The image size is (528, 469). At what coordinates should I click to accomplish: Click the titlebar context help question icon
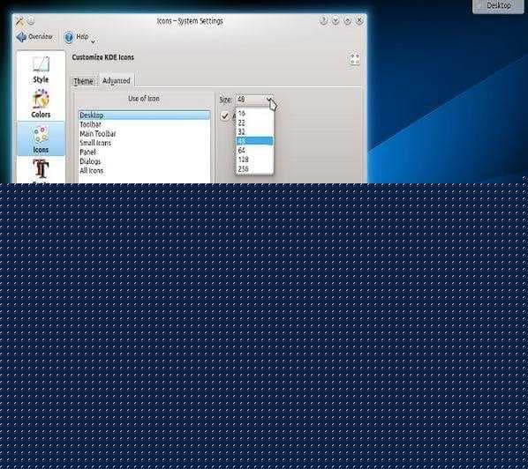pyautogui.click(x=323, y=21)
